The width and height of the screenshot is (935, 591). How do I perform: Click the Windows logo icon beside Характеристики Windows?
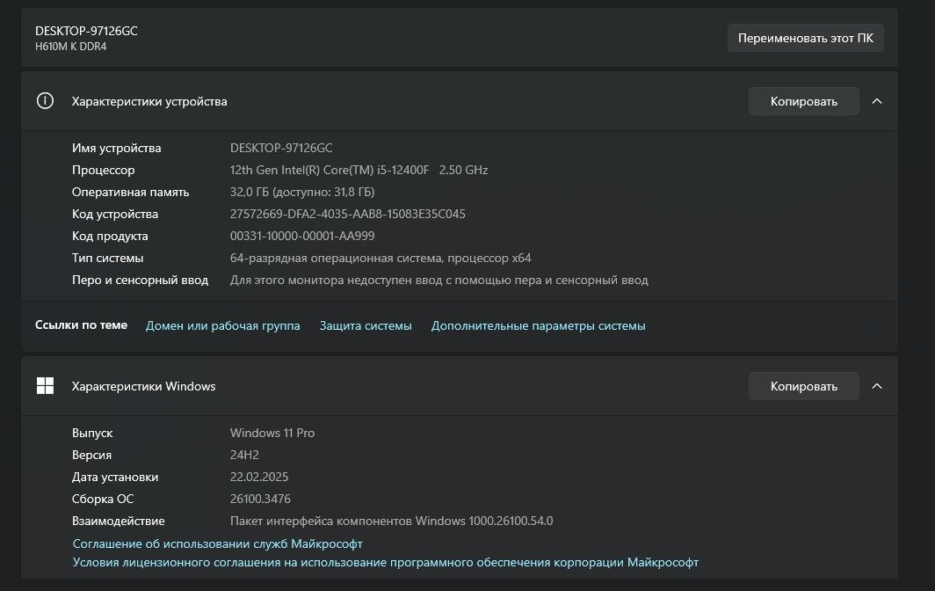45,385
